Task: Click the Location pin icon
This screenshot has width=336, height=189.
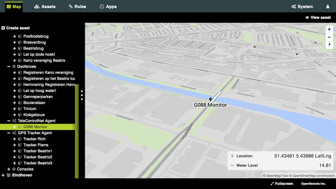Action: coord(232,156)
